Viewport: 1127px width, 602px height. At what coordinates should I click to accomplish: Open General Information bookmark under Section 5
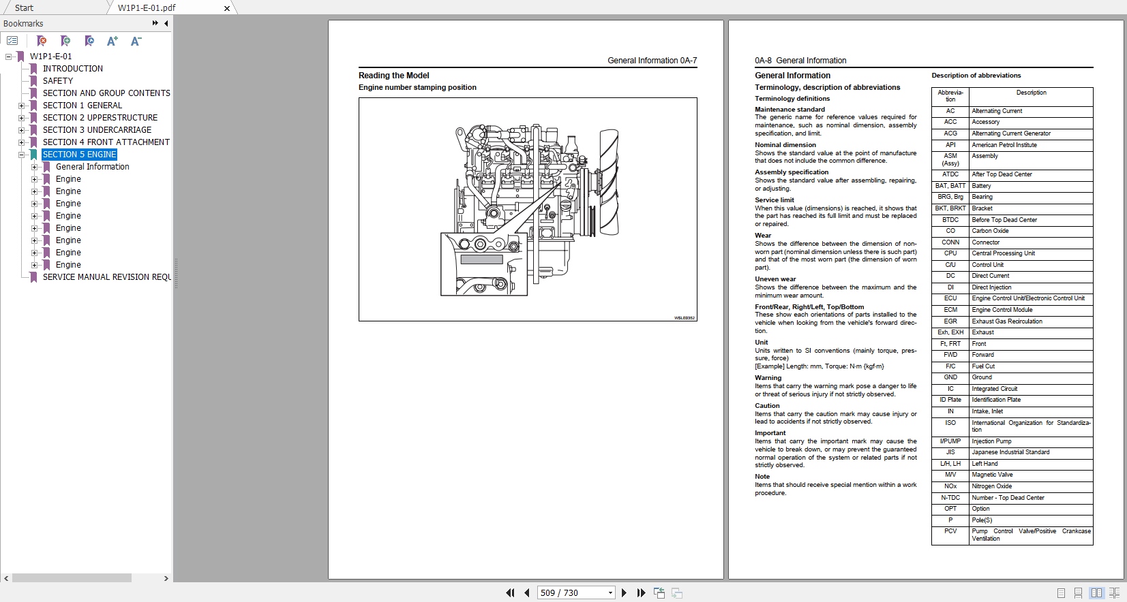[x=93, y=167]
